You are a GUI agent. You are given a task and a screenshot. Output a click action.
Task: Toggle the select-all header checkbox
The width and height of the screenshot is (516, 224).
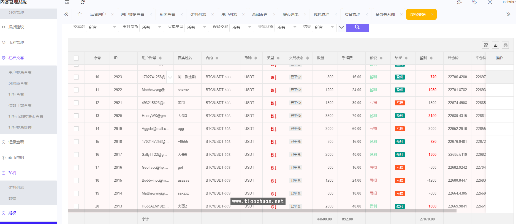pos(76,58)
